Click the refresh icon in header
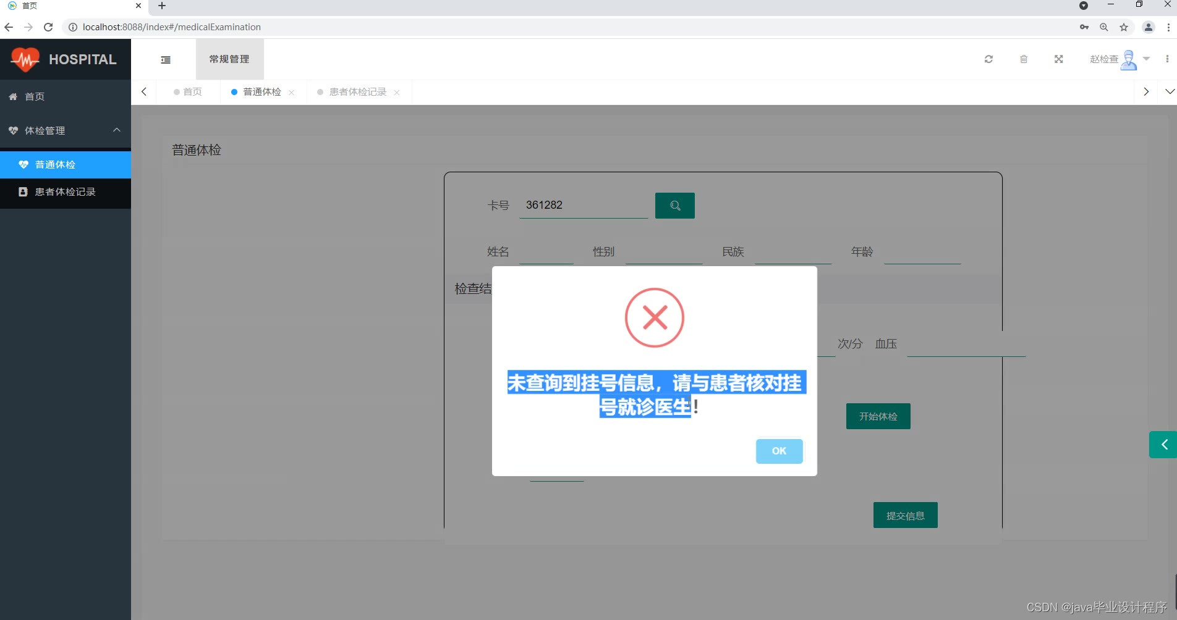This screenshot has width=1177, height=620. [x=988, y=59]
